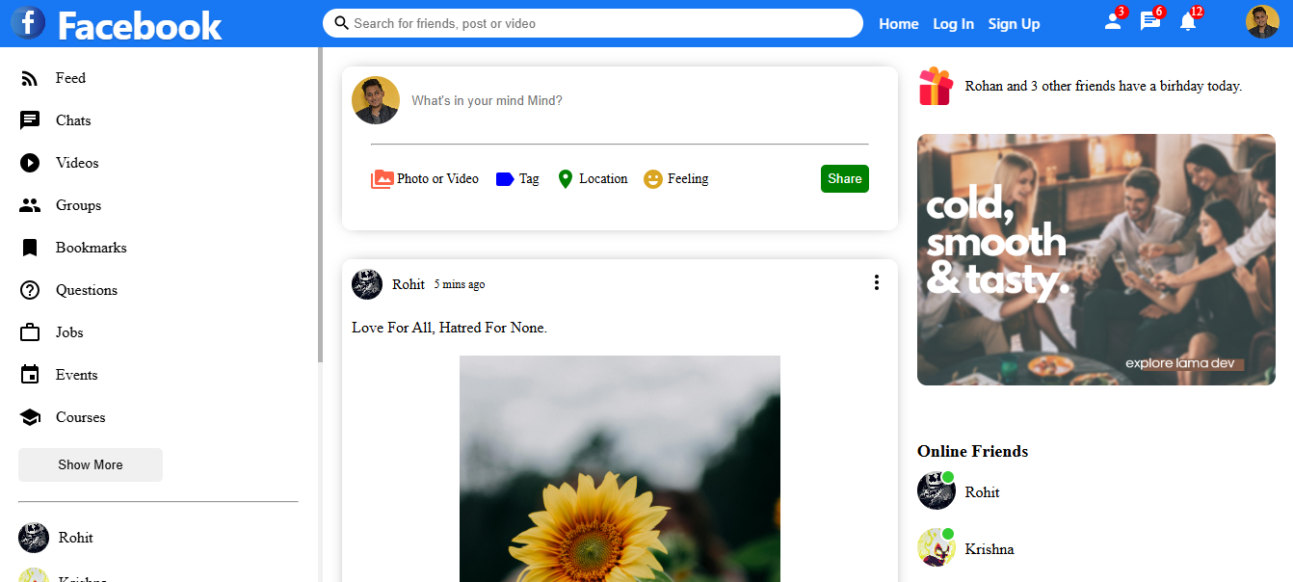Click Photo or Video label
Viewport: 1293px width, 582px height.
(437, 179)
